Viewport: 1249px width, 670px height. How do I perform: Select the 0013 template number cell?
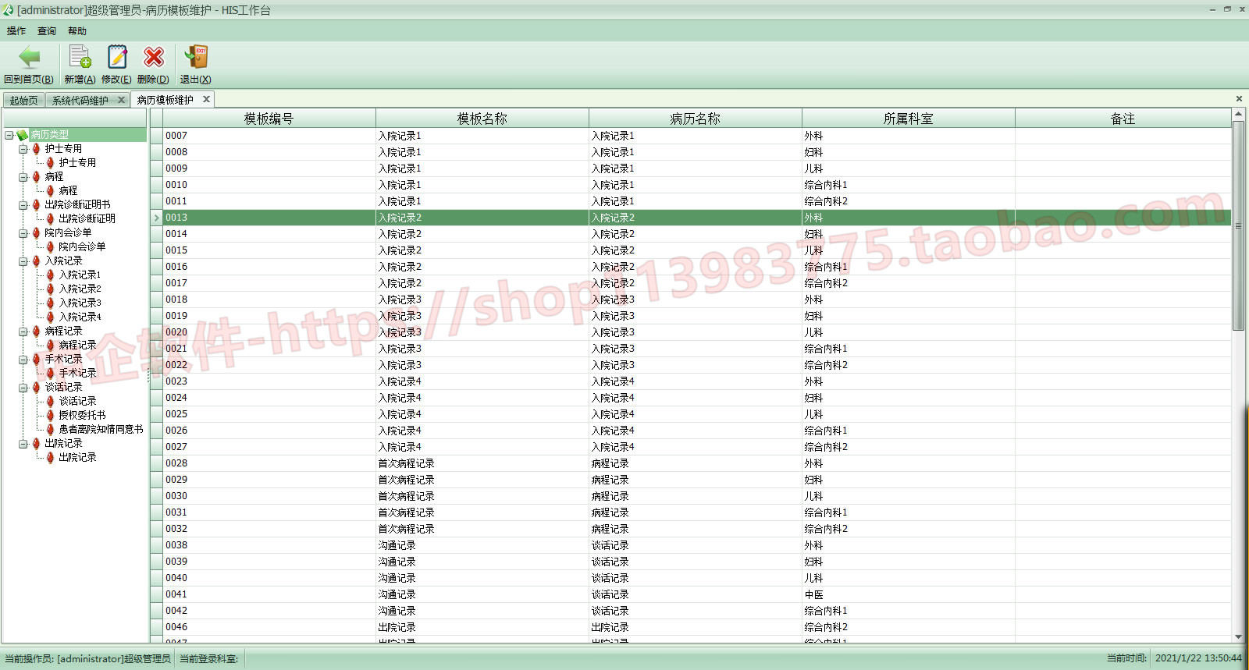(269, 218)
